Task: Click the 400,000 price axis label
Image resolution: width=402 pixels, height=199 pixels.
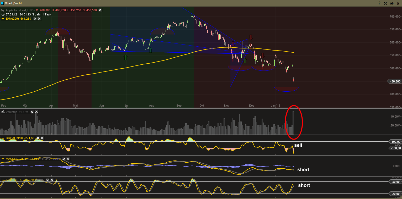Action: [395, 94]
